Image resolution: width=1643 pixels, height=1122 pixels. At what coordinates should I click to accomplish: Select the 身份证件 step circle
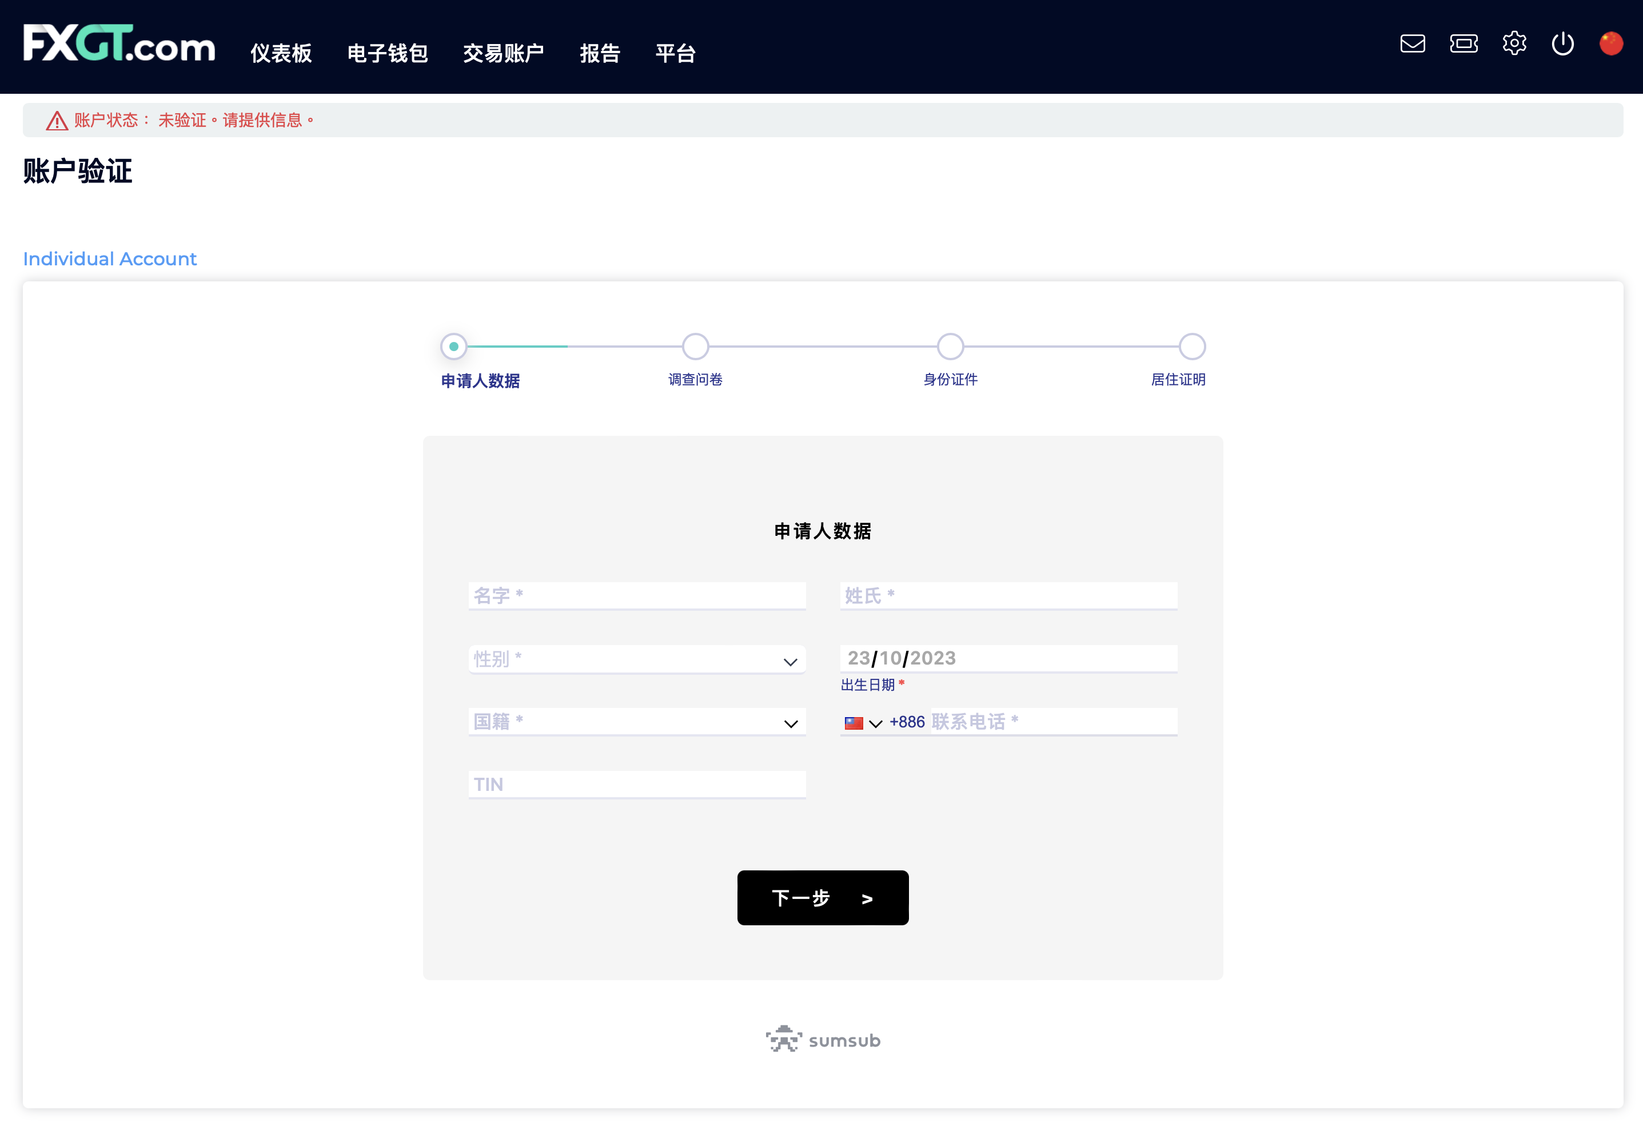tap(950, 347)
